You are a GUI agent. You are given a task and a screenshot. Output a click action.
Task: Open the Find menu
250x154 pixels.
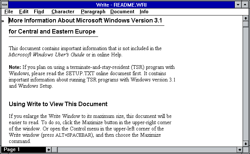(x=39, y=12)
